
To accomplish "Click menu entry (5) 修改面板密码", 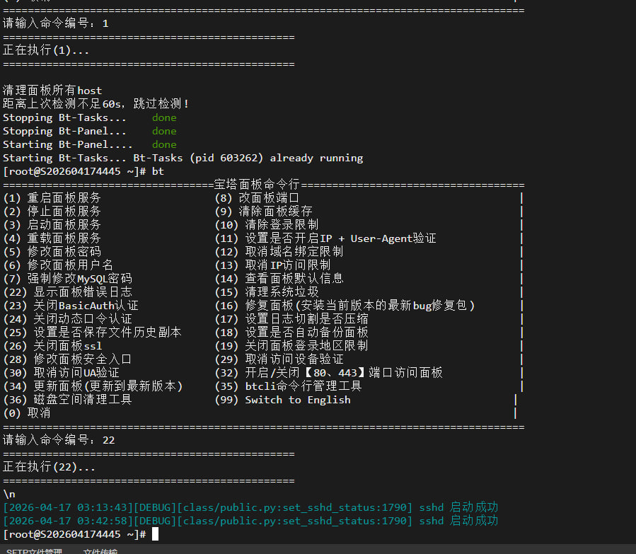I will [52, 251].
